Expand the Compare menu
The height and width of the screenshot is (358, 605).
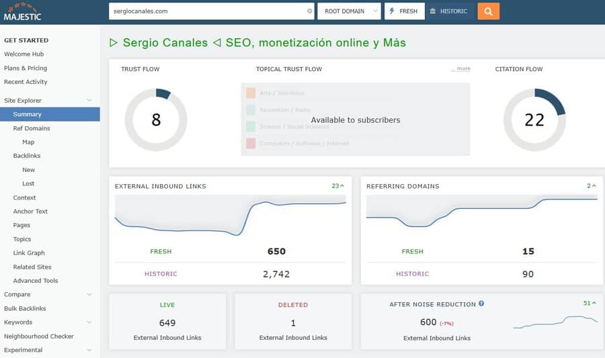pyautogui.click(x=89, y=294)
